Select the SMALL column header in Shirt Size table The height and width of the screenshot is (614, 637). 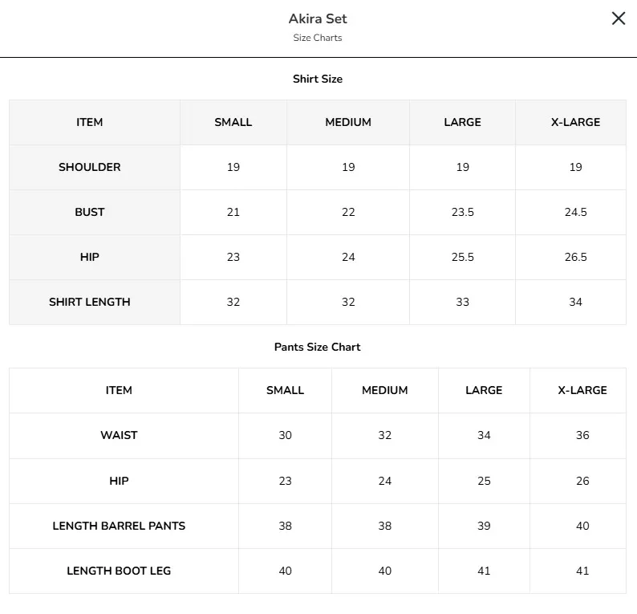click(x=233, y=122)
